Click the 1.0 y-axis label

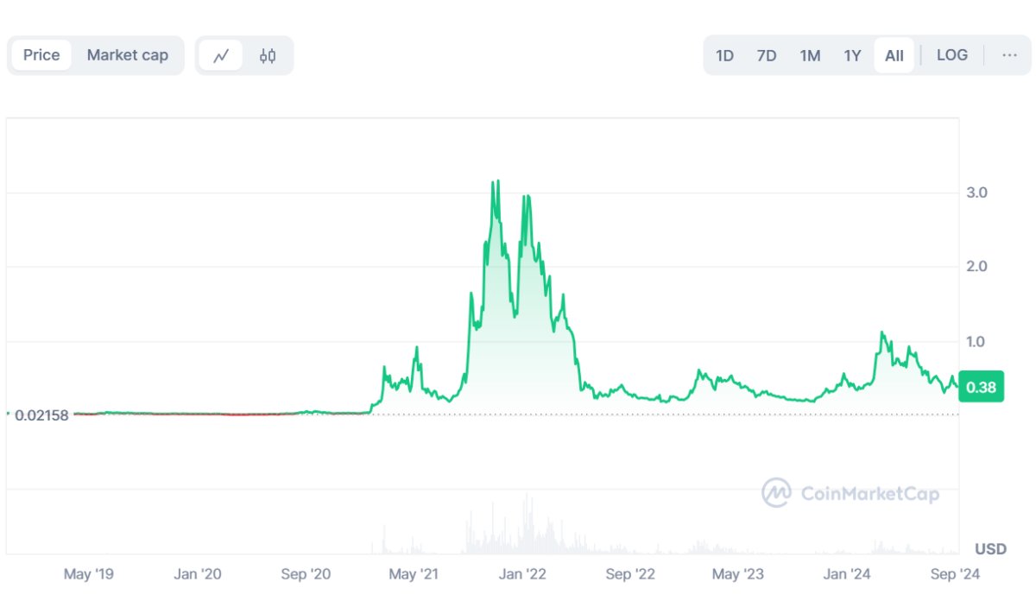pyautogui.click(x=976, y=342)
